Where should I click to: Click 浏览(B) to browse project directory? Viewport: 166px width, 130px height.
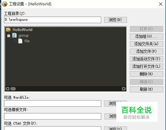(116, 20)
